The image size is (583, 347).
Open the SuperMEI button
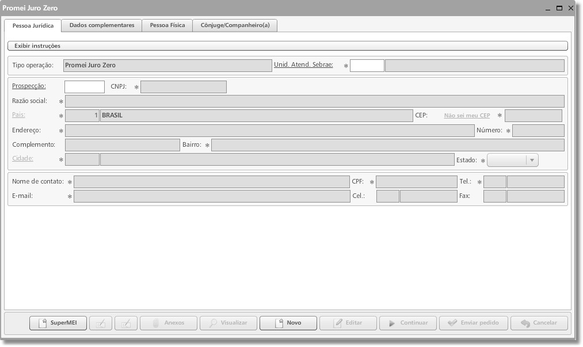(x=58, y=323)
